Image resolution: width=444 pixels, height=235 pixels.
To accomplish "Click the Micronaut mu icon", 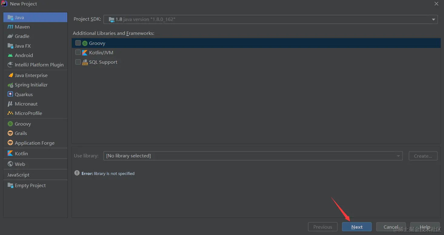I will coord(10,104).
